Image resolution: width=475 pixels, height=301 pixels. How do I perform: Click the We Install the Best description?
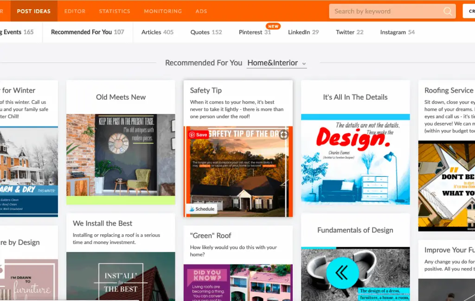click(x=116, y=238)
